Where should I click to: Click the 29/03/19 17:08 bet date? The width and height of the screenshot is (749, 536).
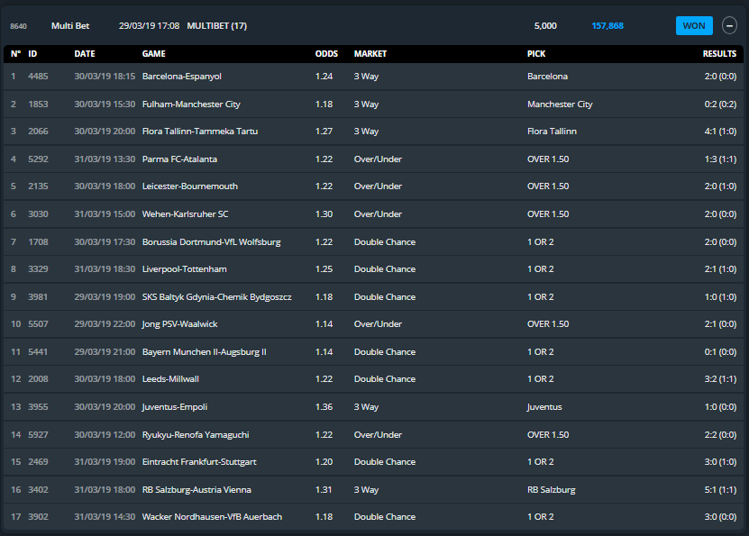point(149,26)
